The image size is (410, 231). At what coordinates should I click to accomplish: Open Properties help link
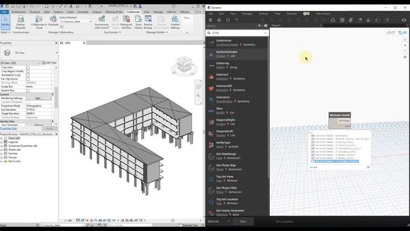(x=8, y=128)
